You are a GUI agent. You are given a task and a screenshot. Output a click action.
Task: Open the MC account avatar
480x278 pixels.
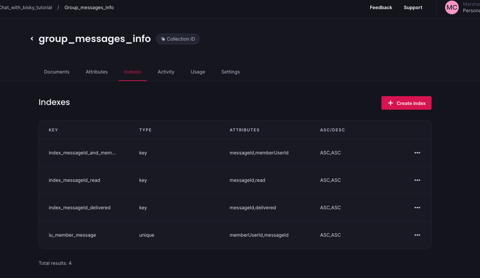click(452, 7)
